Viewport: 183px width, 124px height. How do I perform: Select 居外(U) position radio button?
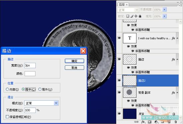click(x=40, y=89)
